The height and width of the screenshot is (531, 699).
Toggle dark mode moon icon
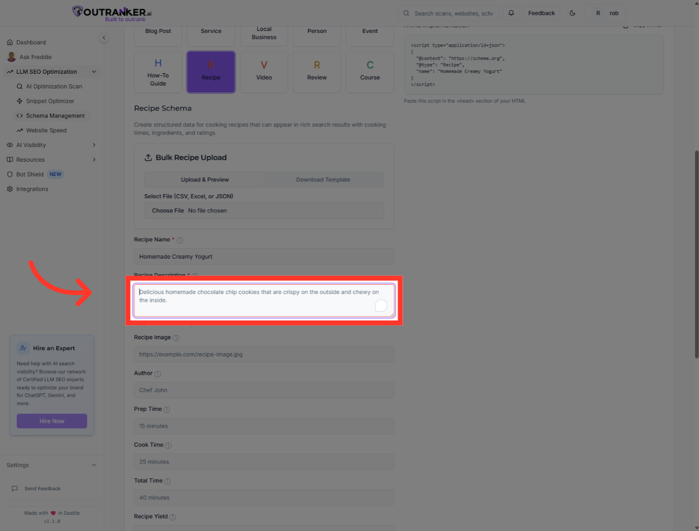(x=572, y=13)
